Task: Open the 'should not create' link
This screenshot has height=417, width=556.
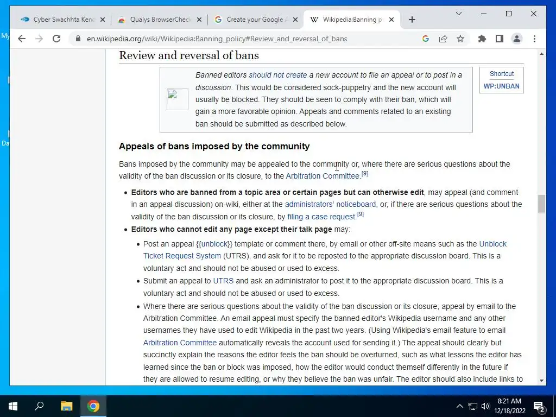Action: click(277, 75)
